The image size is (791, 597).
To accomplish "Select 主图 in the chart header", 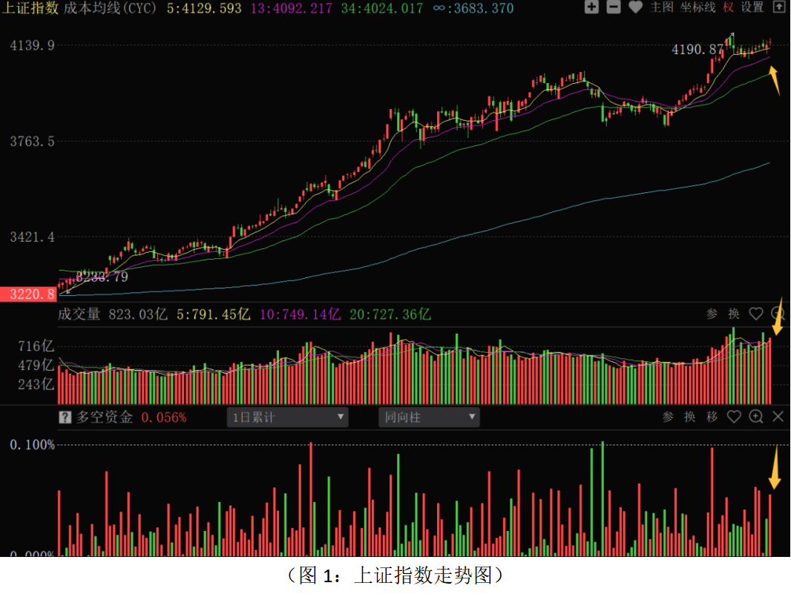I will pyautogui.click(x=662, y=7).
